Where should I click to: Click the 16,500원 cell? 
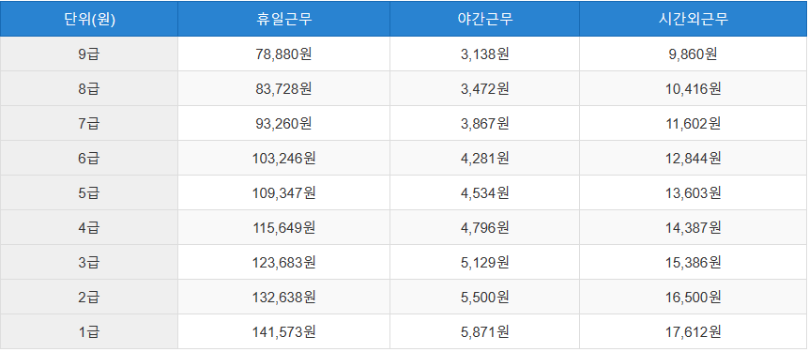point(694,297)
